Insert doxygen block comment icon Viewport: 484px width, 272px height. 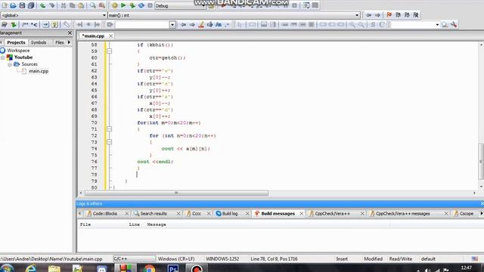[x=25, y=24]
